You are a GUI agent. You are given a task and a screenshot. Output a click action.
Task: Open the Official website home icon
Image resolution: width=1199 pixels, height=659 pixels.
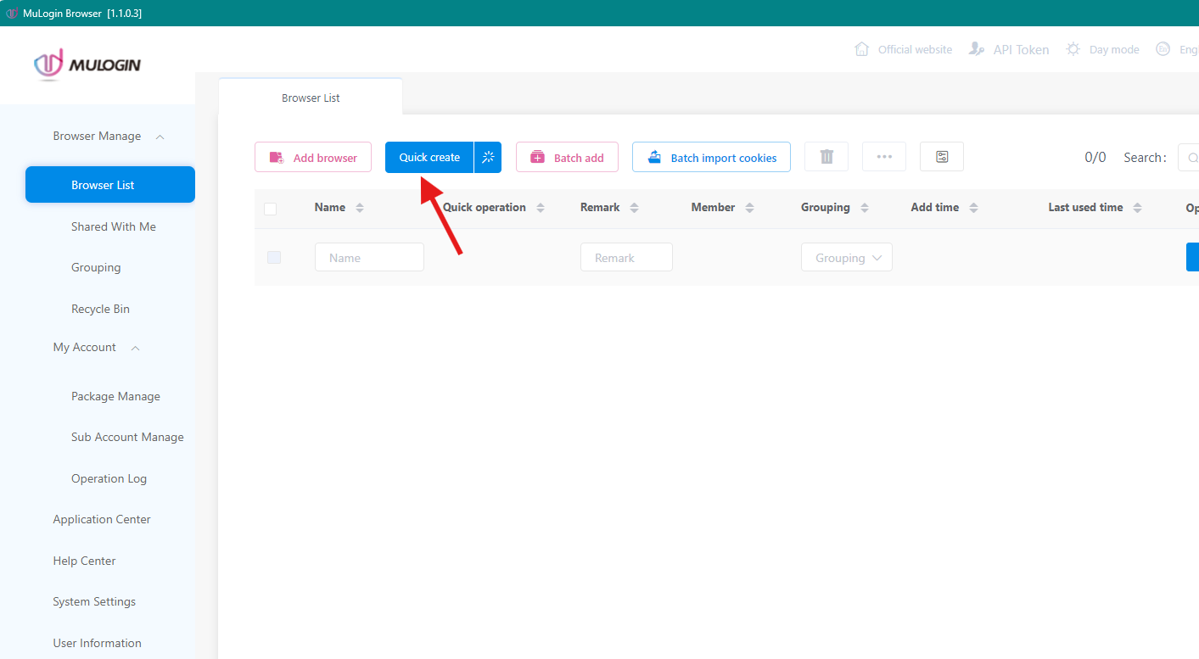[860, 49]
